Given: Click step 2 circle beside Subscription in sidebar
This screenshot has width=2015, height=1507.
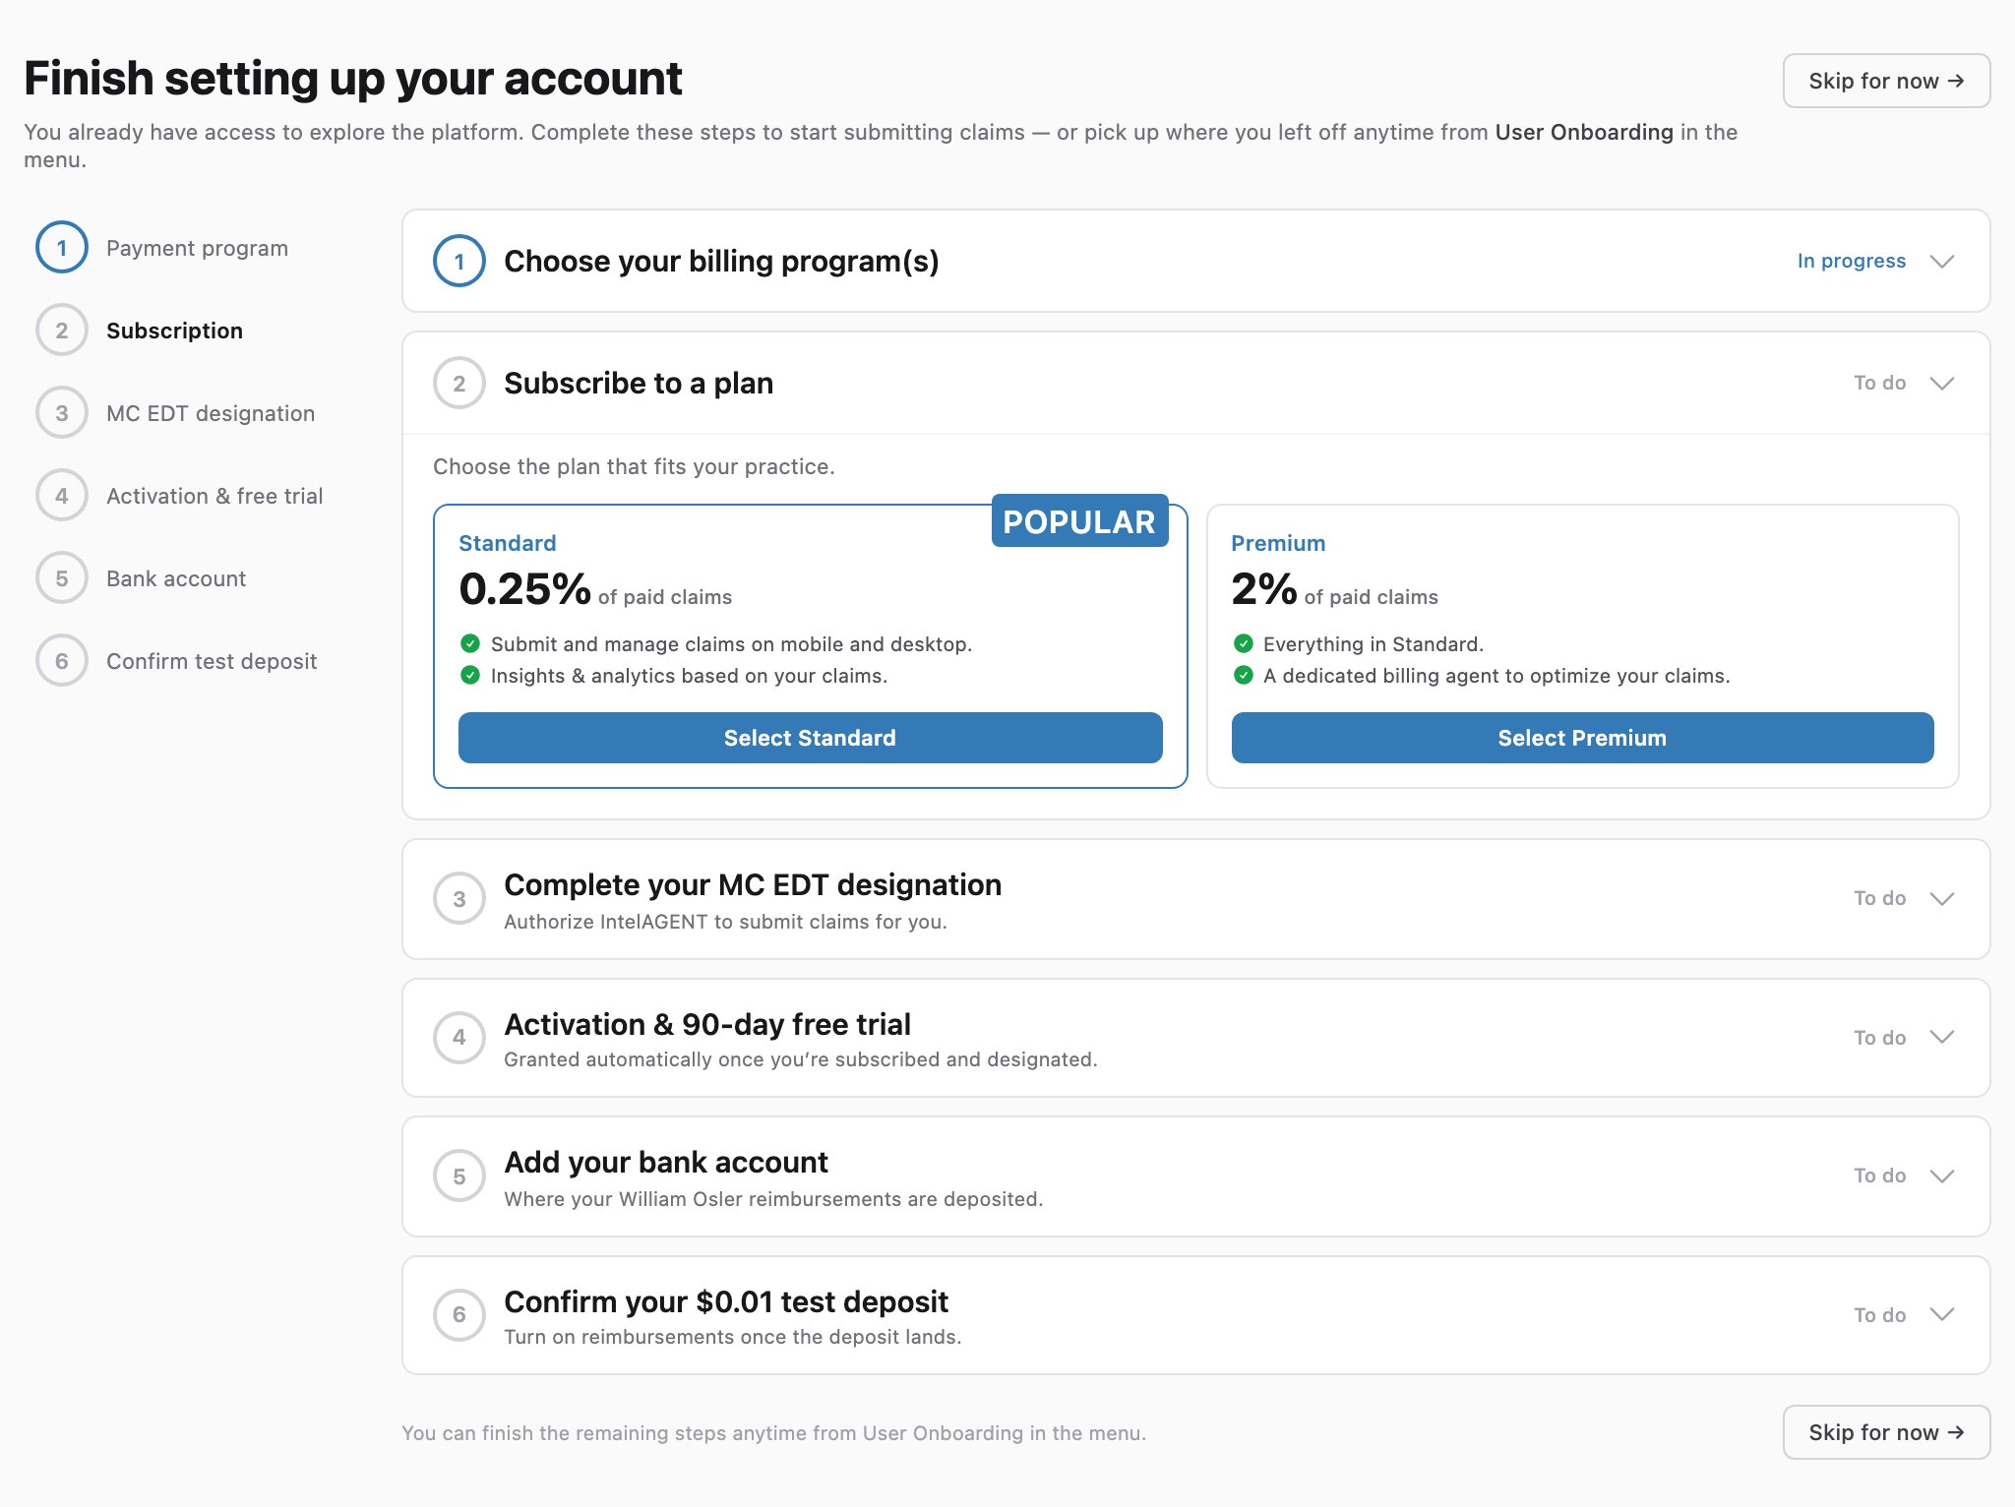Looking at the screenshot, I should pyautogui.click(x=62, y=331).
